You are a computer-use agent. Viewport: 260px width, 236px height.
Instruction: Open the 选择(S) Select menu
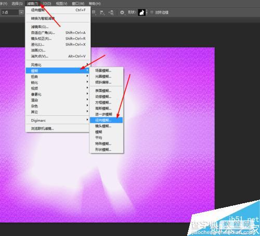(x=17, y=4)
